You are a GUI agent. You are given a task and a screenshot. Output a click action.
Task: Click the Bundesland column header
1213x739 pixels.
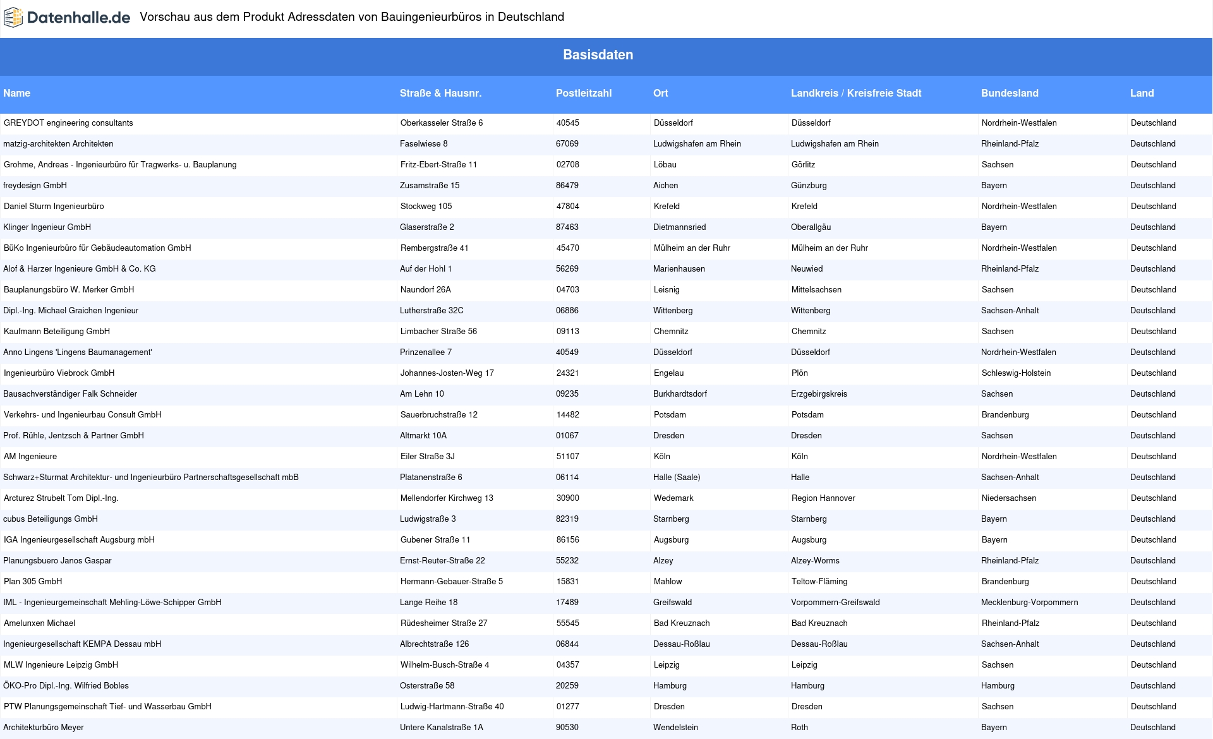(1010, 93)
